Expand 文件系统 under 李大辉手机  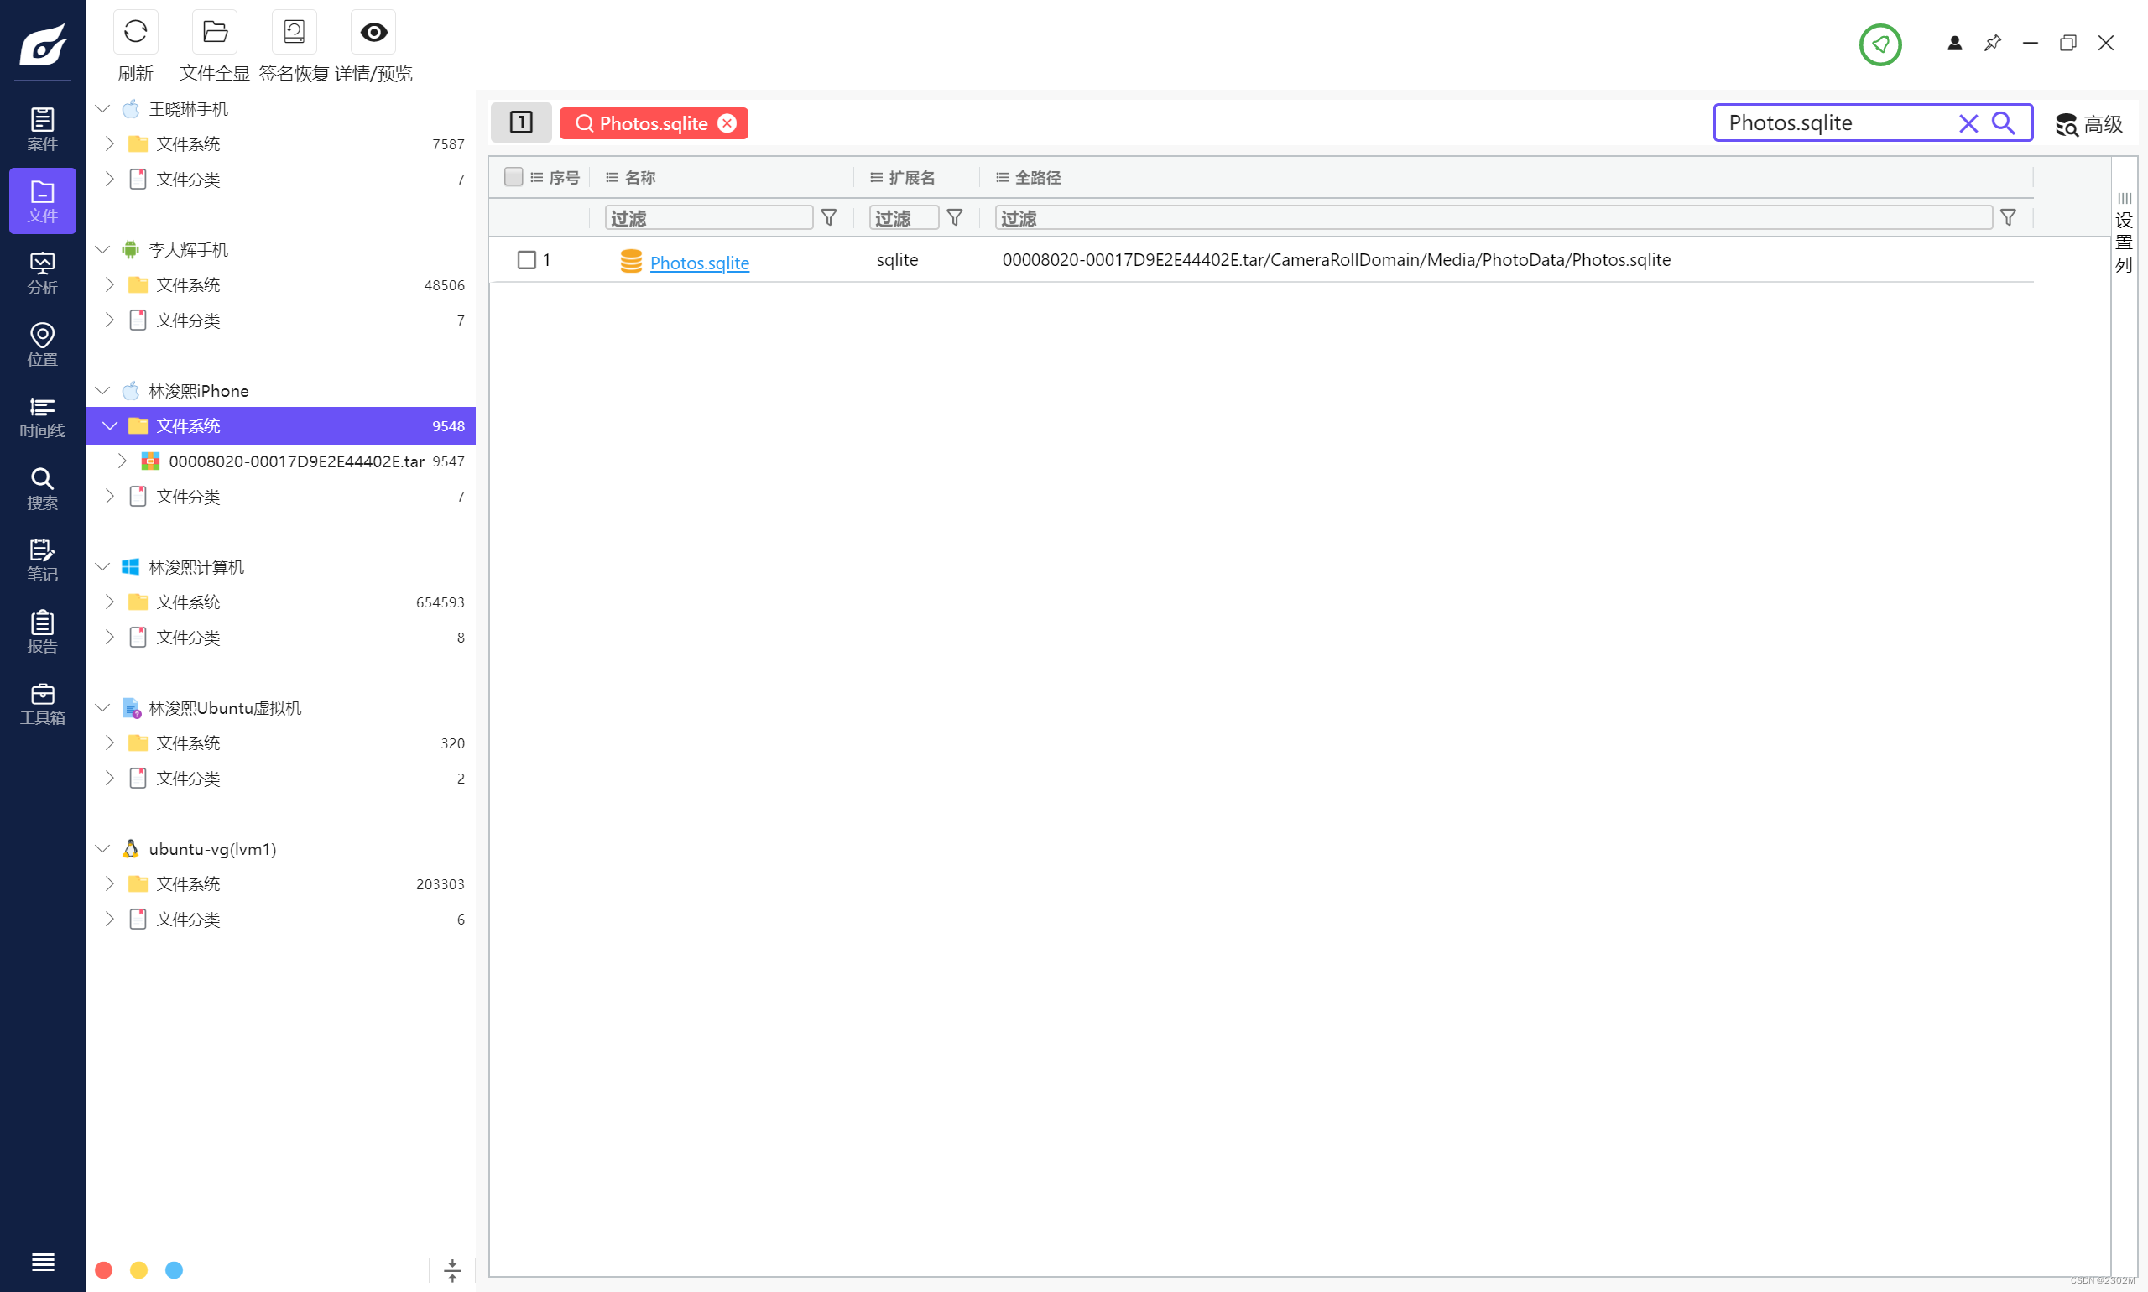click(110, 284)
